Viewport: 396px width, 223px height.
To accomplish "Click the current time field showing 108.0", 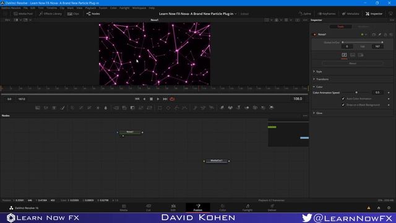I will pos(298,99).
